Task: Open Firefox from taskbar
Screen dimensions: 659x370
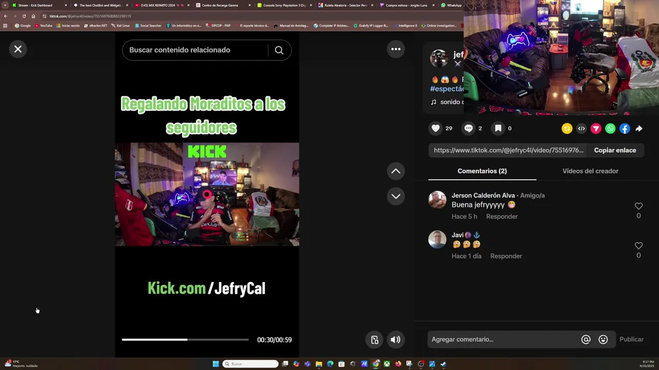Action: pos(398,364)
